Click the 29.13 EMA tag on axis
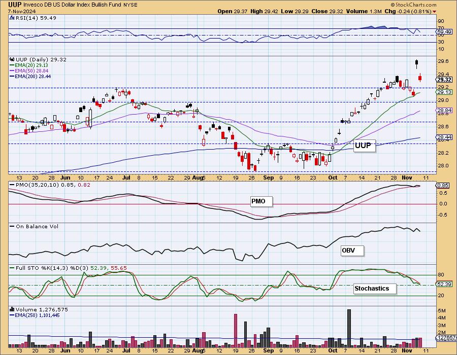The width and height of the screenshot is (457, 355). [x=444, y=92]
